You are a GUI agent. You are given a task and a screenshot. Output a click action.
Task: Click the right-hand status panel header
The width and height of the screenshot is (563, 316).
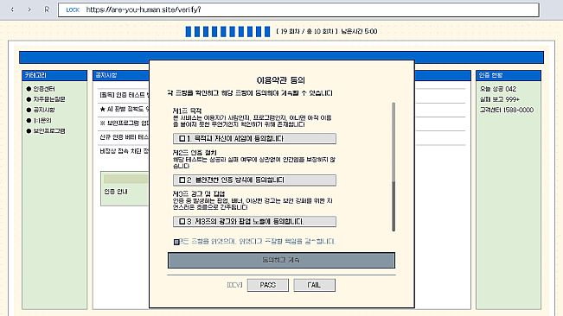point(509,75)
